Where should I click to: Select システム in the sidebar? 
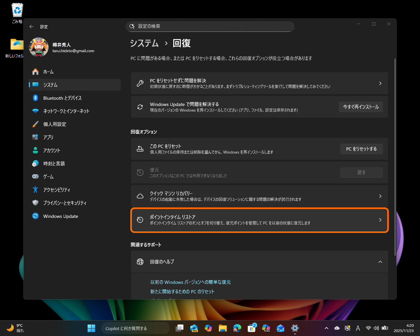tap(50, 85)
